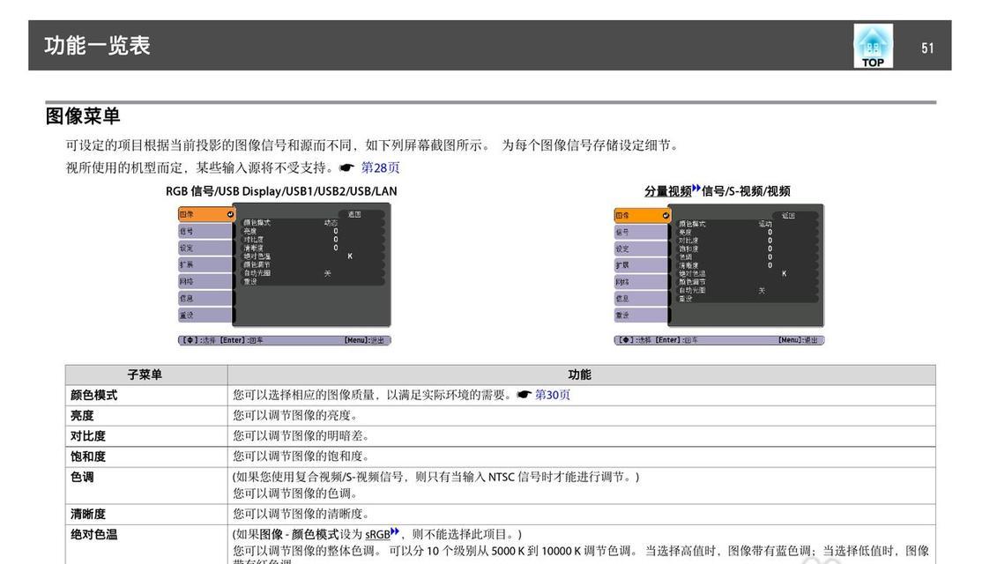Viewport: 997px width, 564px height.
Task: Select 重设 tab in 分量视频 menu screenshot
Action: coord(641,315)
